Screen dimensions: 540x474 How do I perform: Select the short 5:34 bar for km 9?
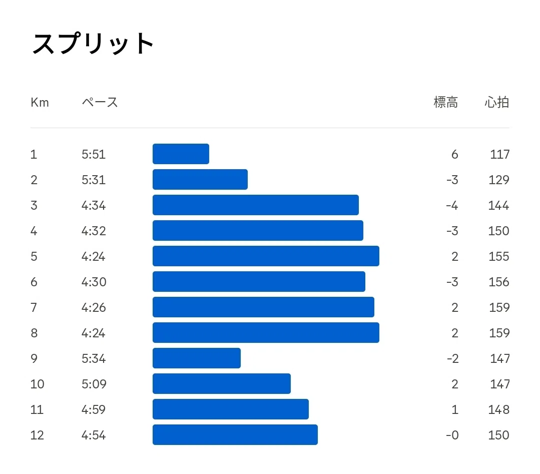coord(197,358)
